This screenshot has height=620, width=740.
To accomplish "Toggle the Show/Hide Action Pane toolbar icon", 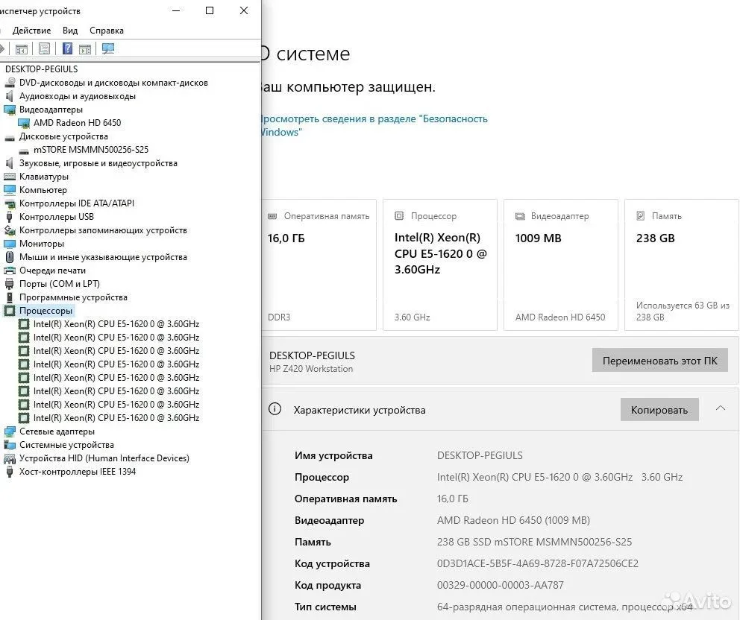I will pos(86,48).
